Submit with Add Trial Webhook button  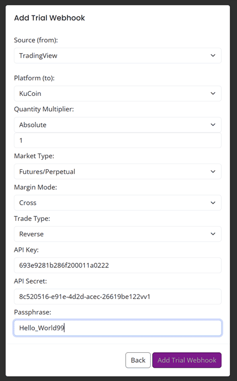point(187,360)
